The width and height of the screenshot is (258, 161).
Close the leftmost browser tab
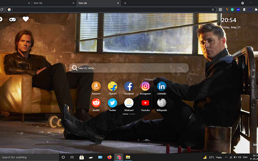pyautogui.click(x=29, y=3)
